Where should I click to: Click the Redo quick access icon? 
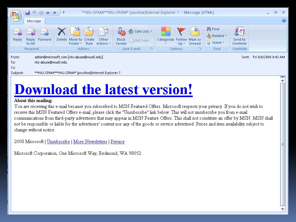pos(41,13)
